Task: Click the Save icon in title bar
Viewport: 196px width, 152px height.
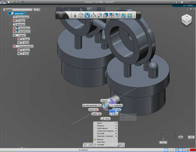Action: pyautogui.click(x=16, y=2)
